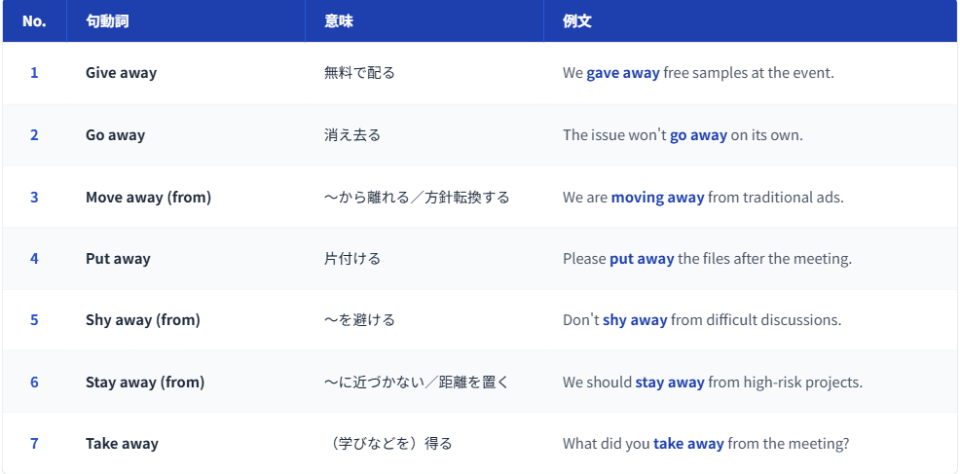Click blue take away in example sentence
This screenshot has width=960, height=474.
coord(688,444)
